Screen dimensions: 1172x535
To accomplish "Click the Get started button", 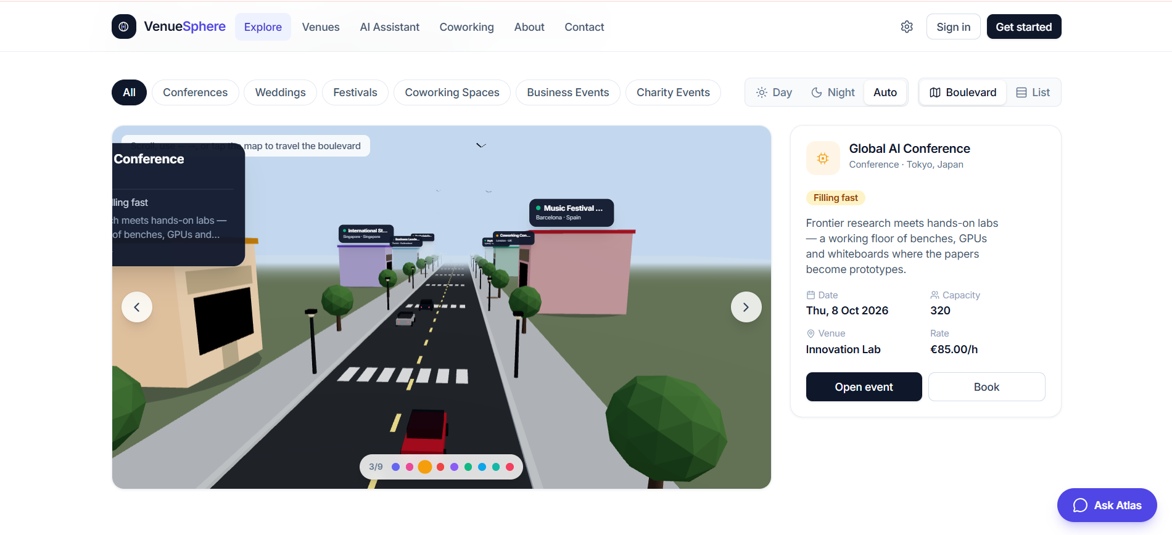I will (x=1024, y=27).
